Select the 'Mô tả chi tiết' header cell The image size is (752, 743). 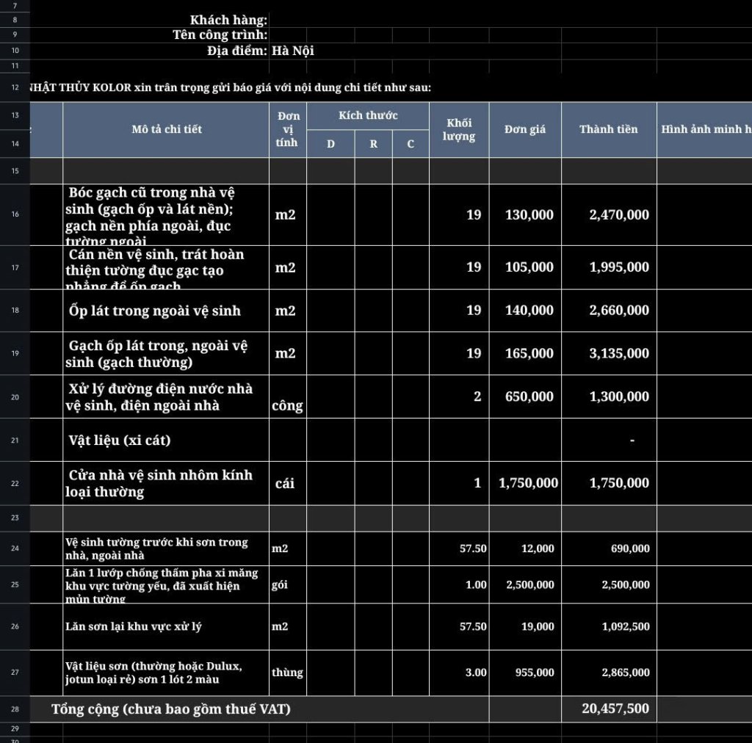166,129
